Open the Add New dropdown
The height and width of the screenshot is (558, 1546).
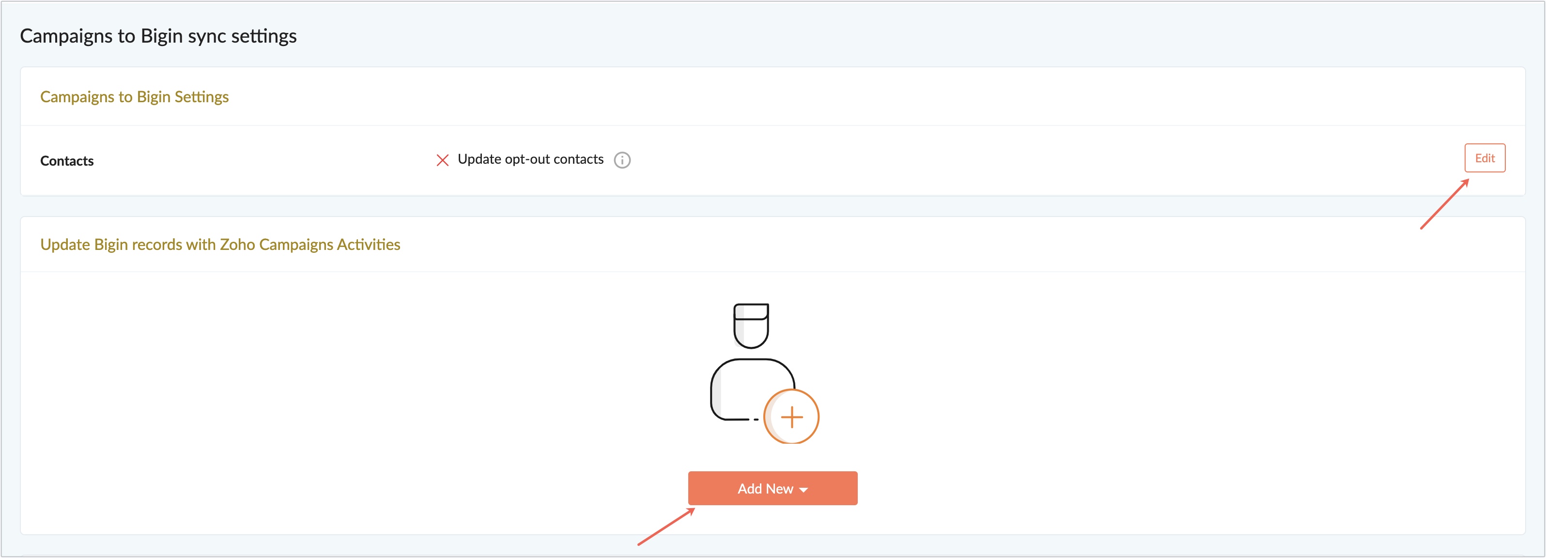click(773, 488)
